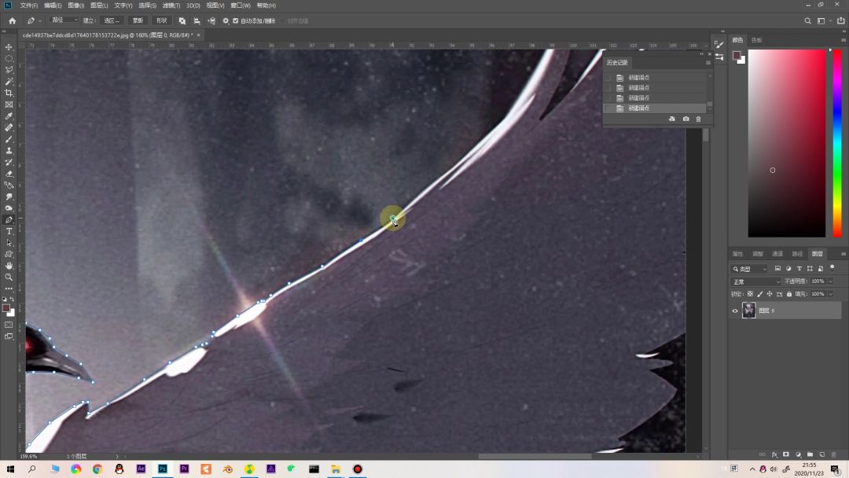
Task: Select the Crop tool
Action: point(9,93)
